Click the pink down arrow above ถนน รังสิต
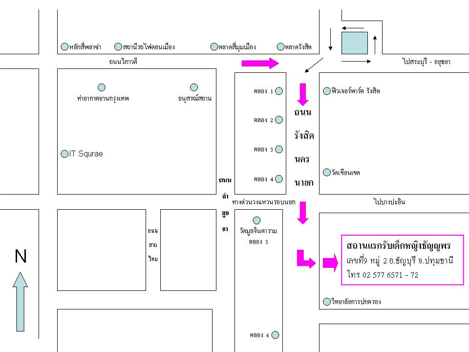This screenshot has height=352, width=469. tap(303, 94)
